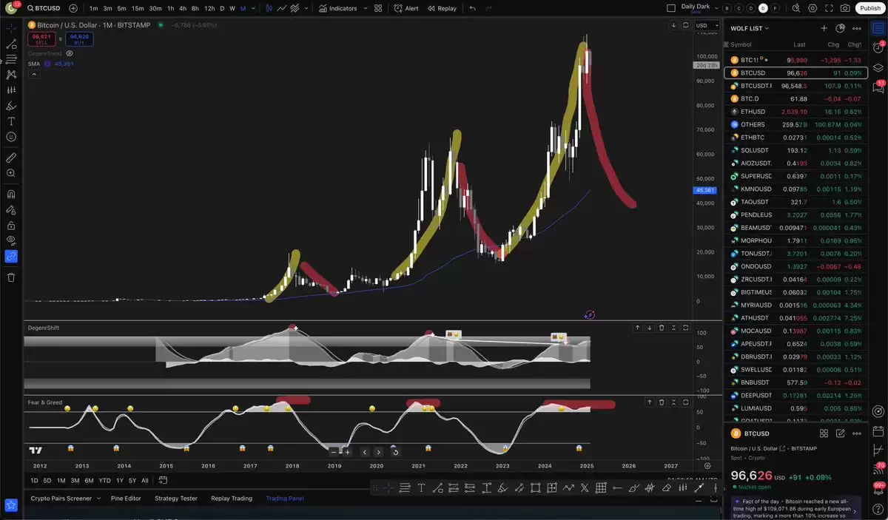Open the Pine Editor tab
The height and width of the screenshot is (520, 888).
tap(126, 499)
